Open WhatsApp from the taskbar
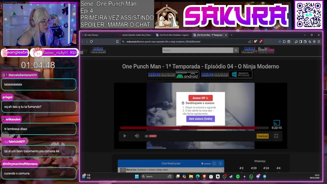Viewport: 327px width, 184px height. pyautogui.click(x=251, y=176)
